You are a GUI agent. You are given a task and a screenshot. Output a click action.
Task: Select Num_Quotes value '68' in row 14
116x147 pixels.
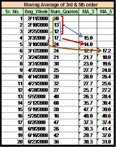click(64, 103)
